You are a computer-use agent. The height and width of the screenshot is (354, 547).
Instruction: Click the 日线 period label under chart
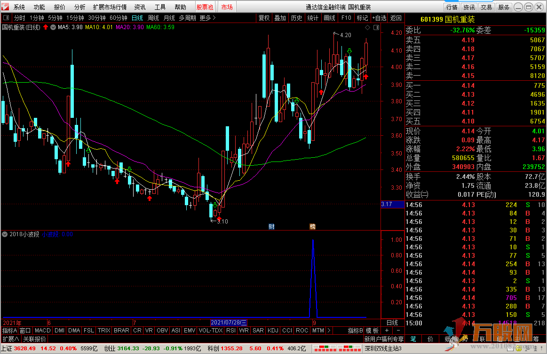tap(392, 323)
